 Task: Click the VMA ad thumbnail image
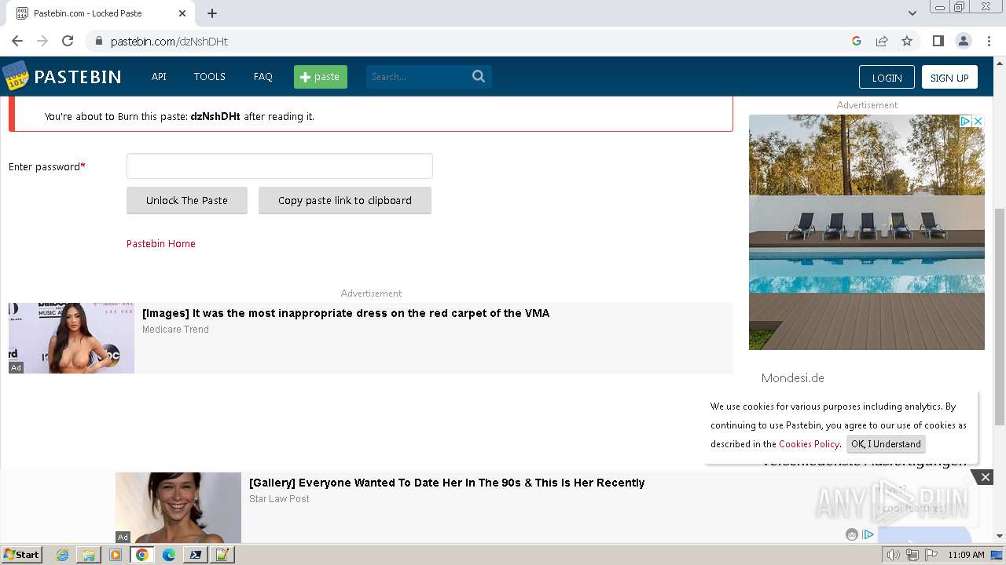click(72, 338)
